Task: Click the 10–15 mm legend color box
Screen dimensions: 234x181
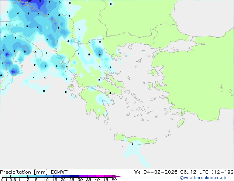Action: point(49,176)
